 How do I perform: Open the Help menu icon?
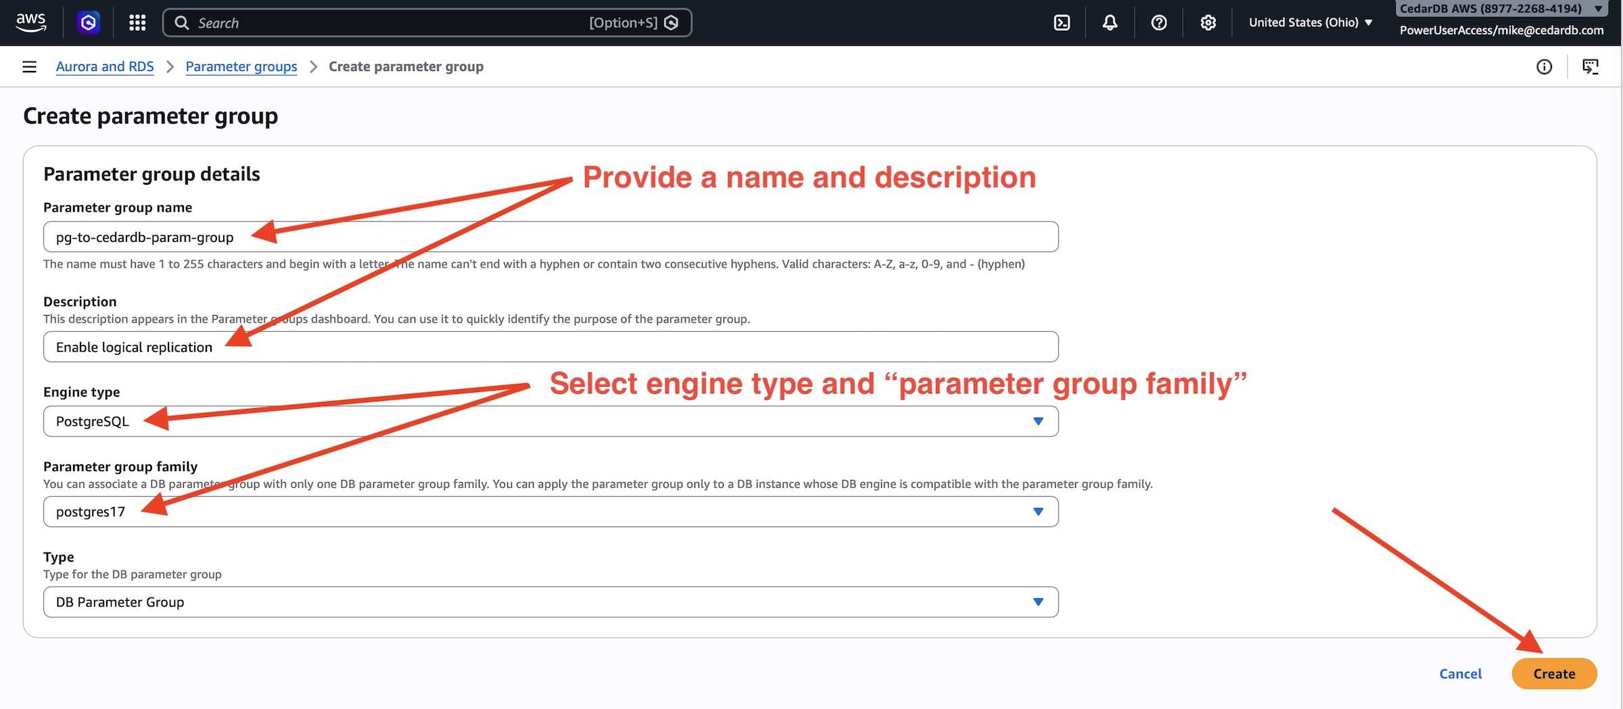pos(1158,22)
